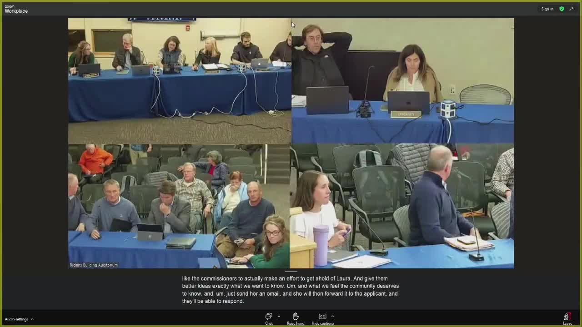The height and width of the screenshot is (327, 582).
Task: Exit full screen using the collapse arrows
Action: 572,9
